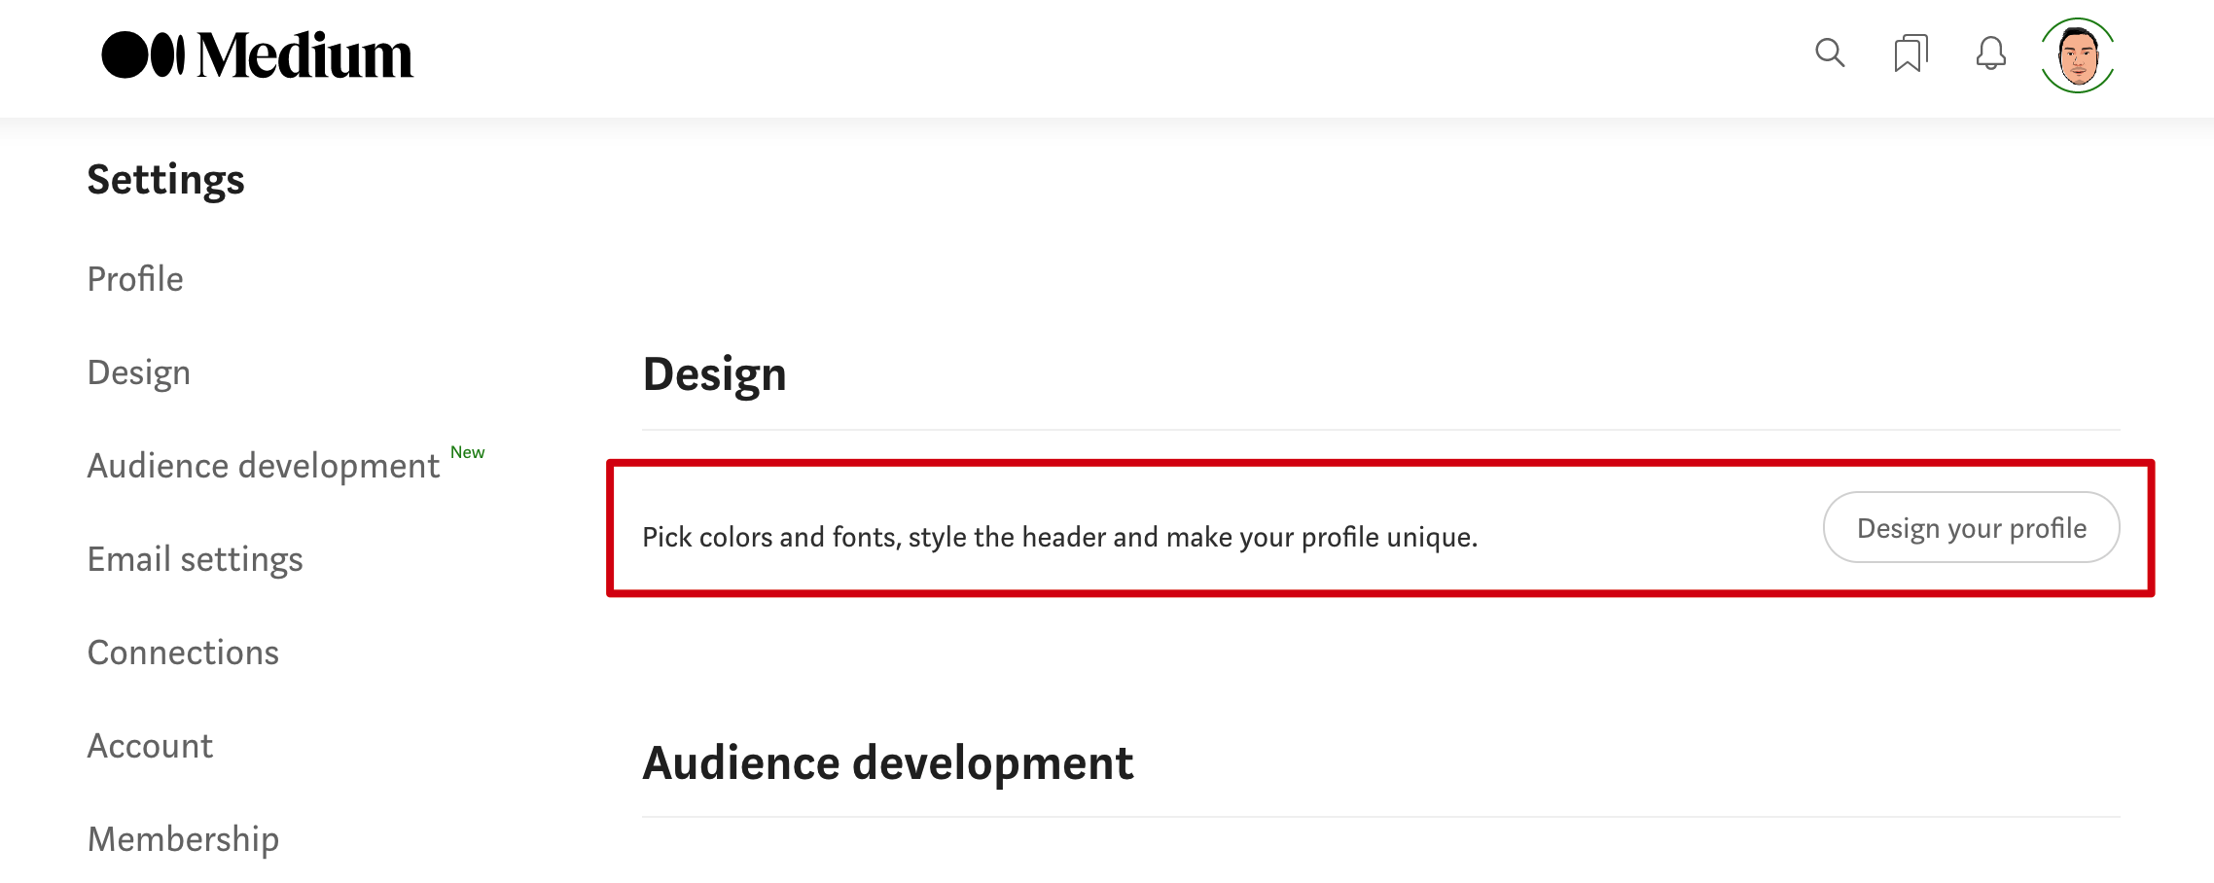2214x883 pixels.
Task: Click the divider line under Design heading
Action: coord(1381,430)
